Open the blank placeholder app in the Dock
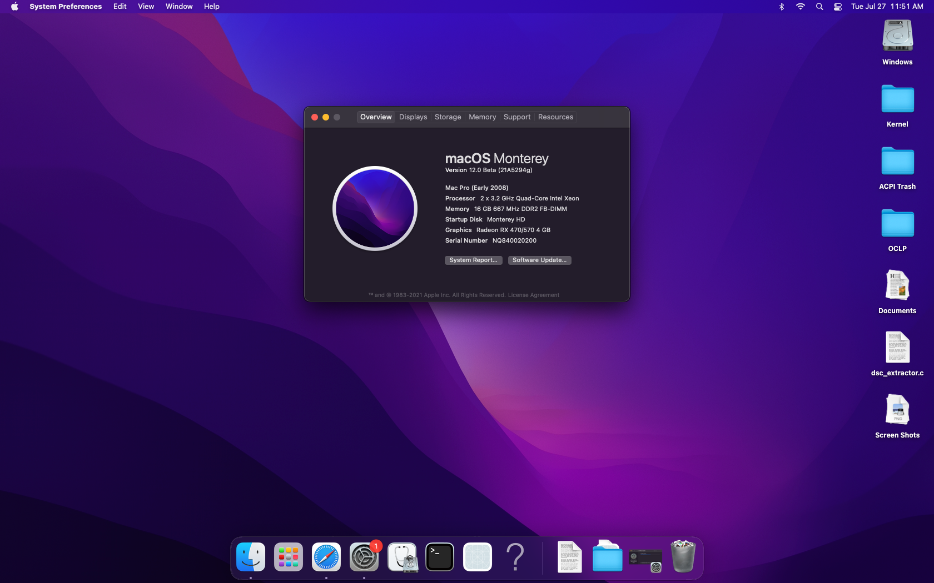The image size is (934, 583). pos(478,557)
